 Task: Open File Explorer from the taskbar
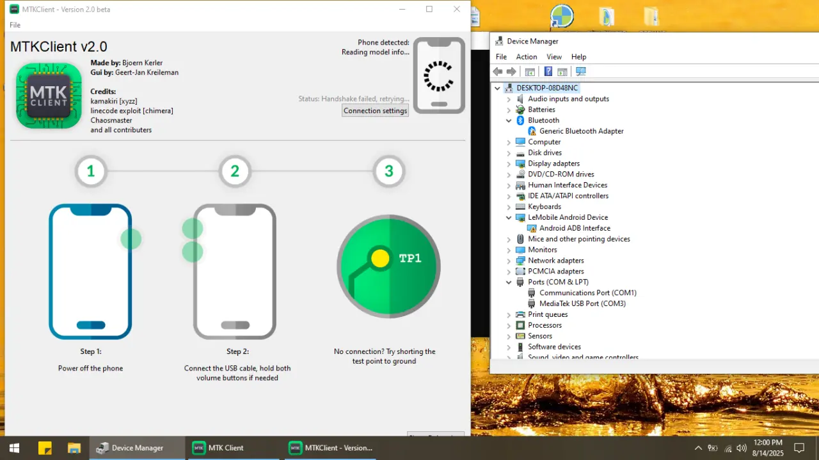click(74, 448)
